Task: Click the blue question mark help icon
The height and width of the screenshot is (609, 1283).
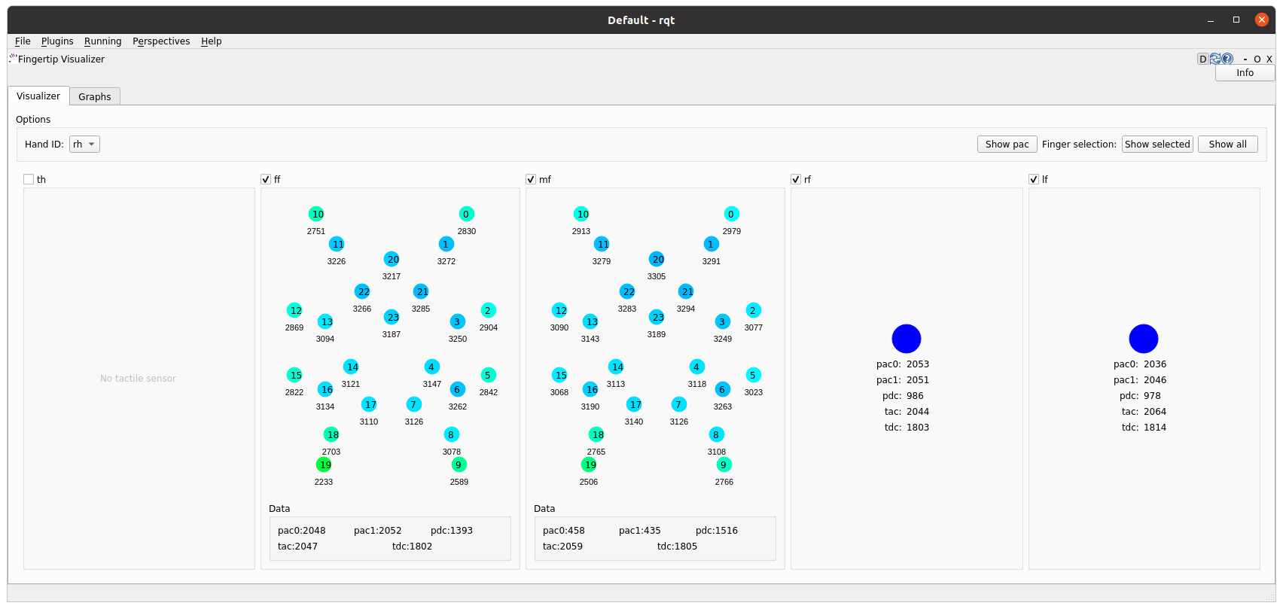Action: click(x=1227, y=59)
